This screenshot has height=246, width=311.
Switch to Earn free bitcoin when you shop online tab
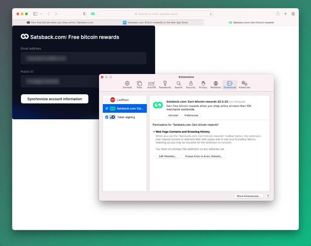(60, 22)
